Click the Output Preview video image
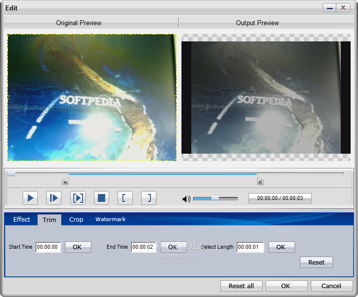The width and height of the screenshot is (358, 297). coord(266,98)
